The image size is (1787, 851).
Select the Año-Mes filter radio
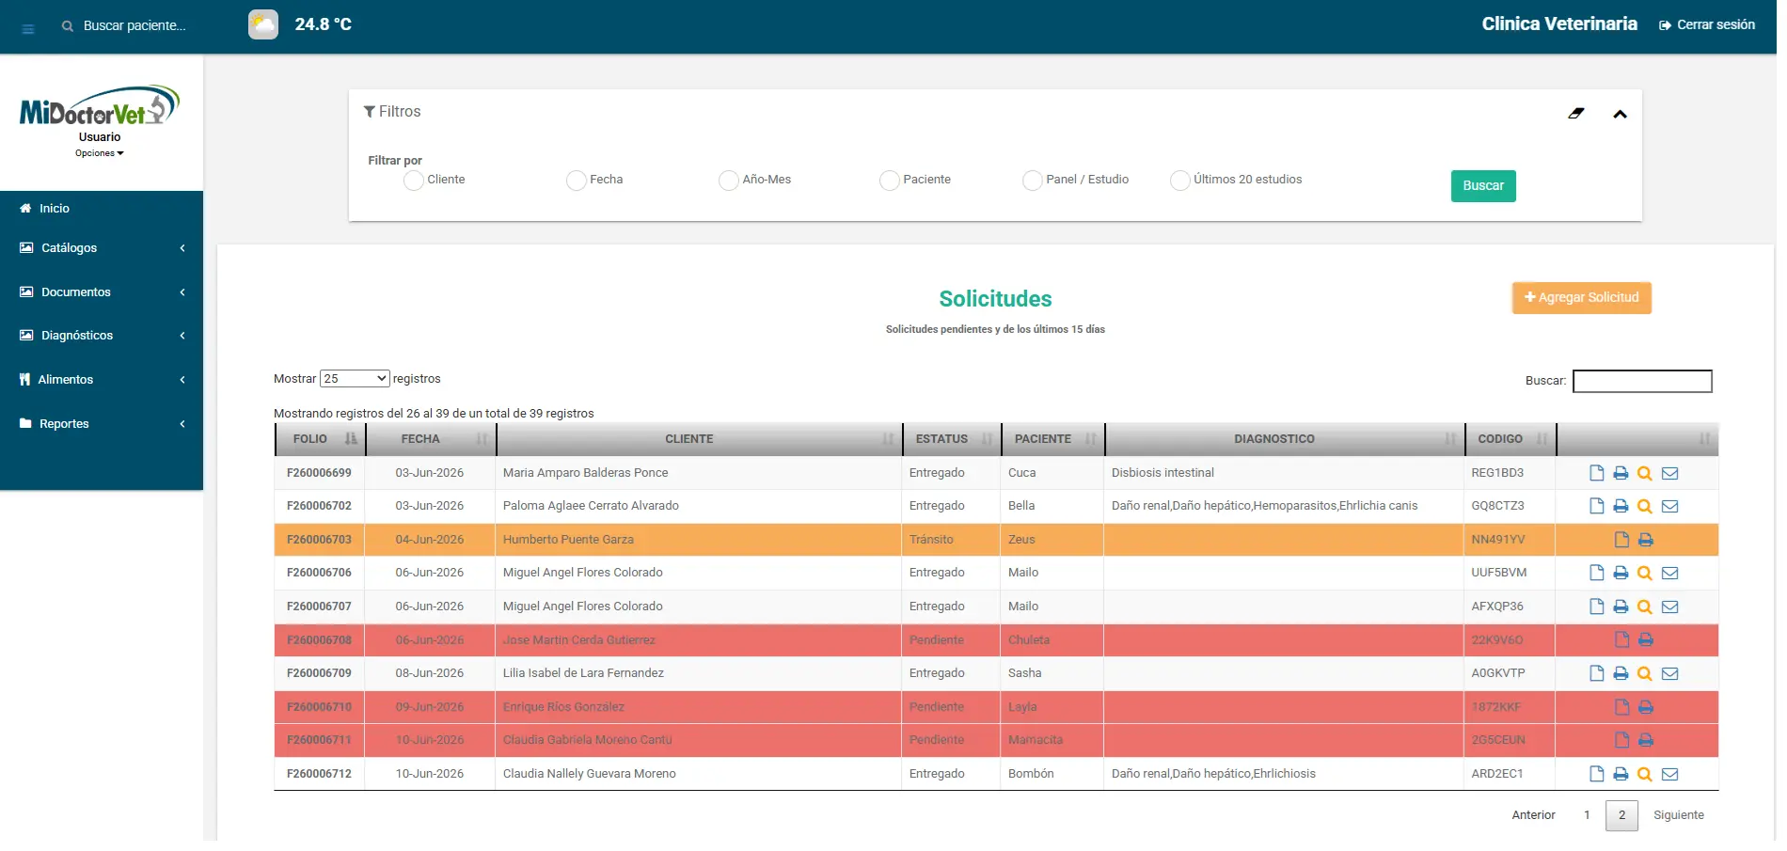(x=728, y=181)
